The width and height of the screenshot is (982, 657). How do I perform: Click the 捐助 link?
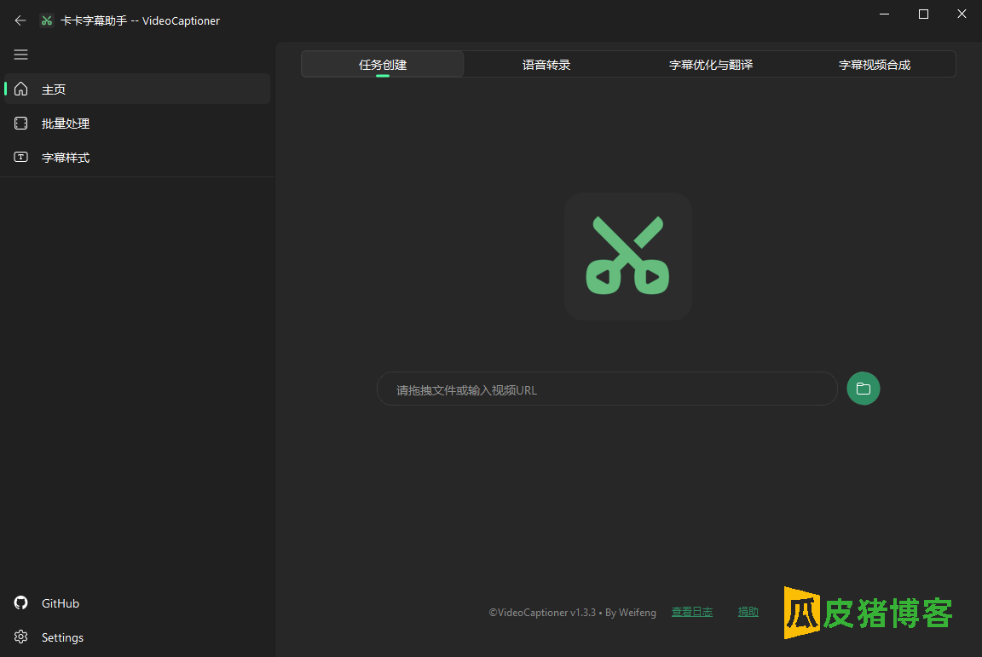[748, 612]
